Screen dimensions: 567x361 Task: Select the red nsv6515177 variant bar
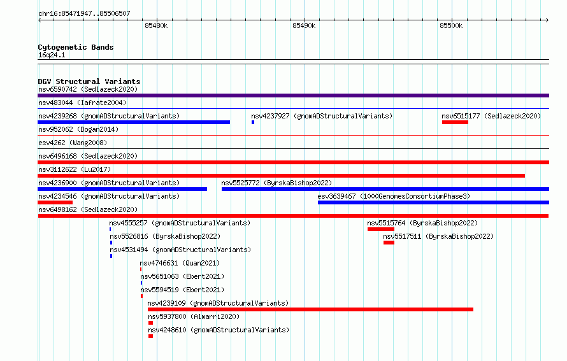(455, 122)
